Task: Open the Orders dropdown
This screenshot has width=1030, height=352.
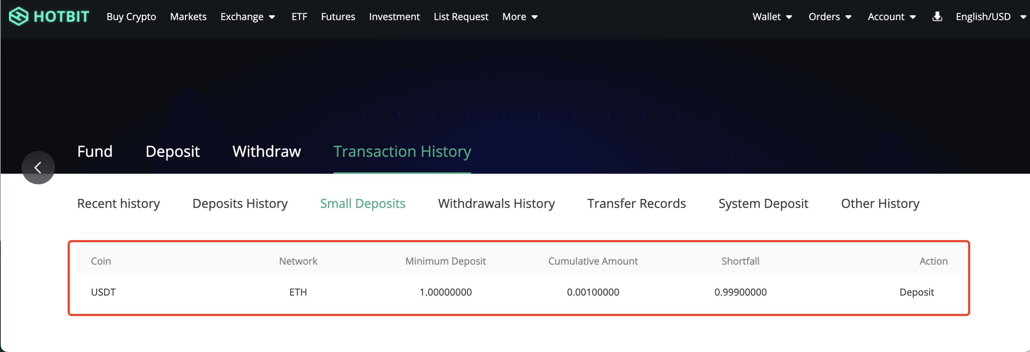Action: (x=830, y=17)
